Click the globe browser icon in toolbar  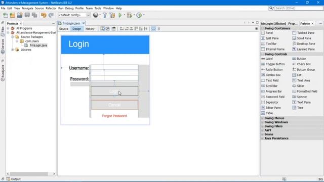click(96, 15)
